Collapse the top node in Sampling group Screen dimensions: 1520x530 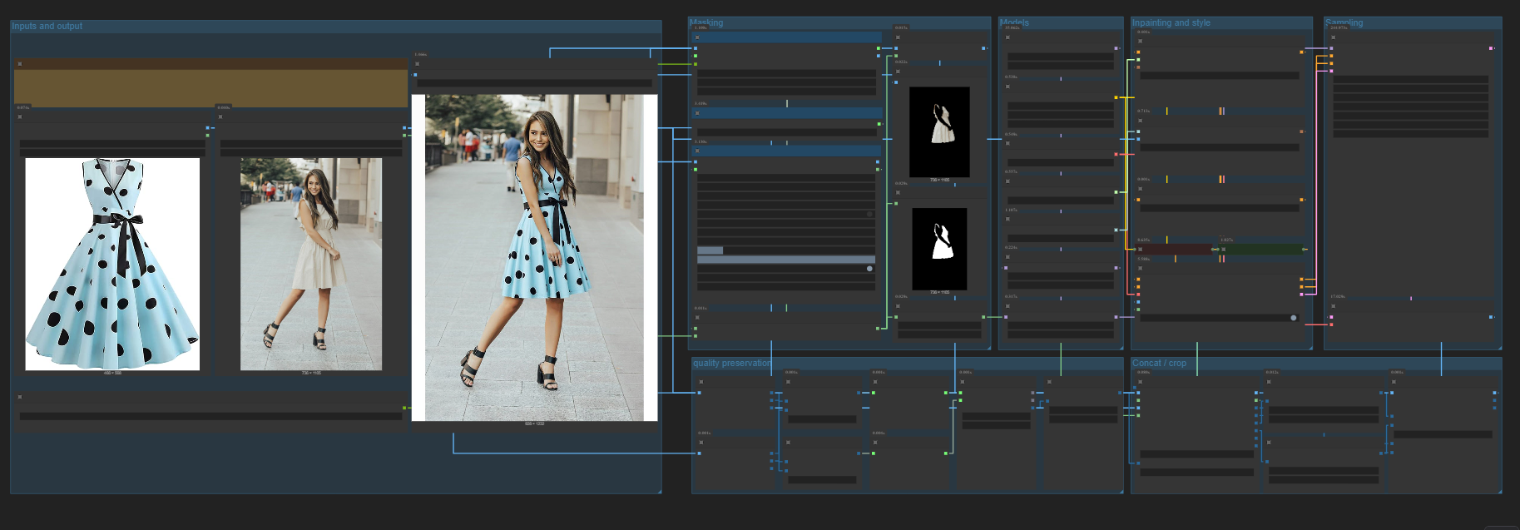pos(1333,37)
